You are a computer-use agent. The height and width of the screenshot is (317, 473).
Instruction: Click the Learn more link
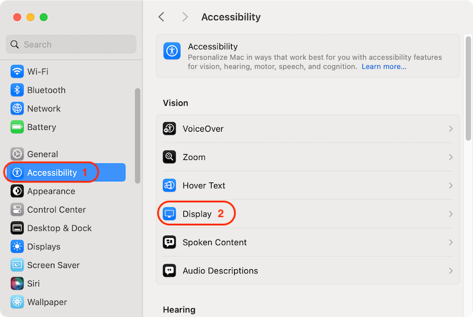[384, 67]
